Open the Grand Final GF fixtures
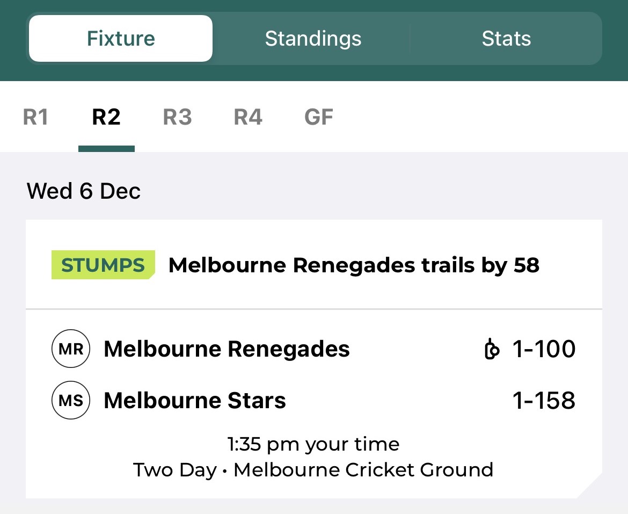 coord(319,117)
